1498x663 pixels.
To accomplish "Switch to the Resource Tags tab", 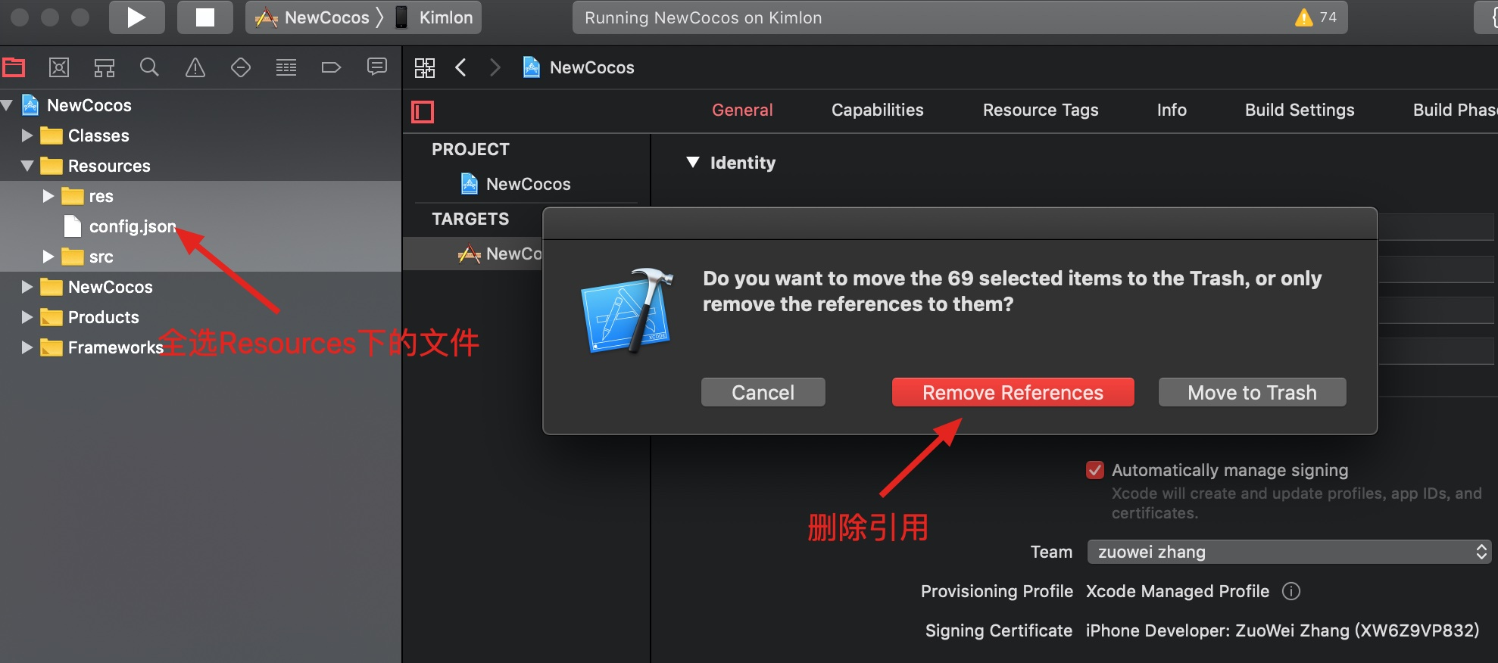I will (x=1041, y=110).
